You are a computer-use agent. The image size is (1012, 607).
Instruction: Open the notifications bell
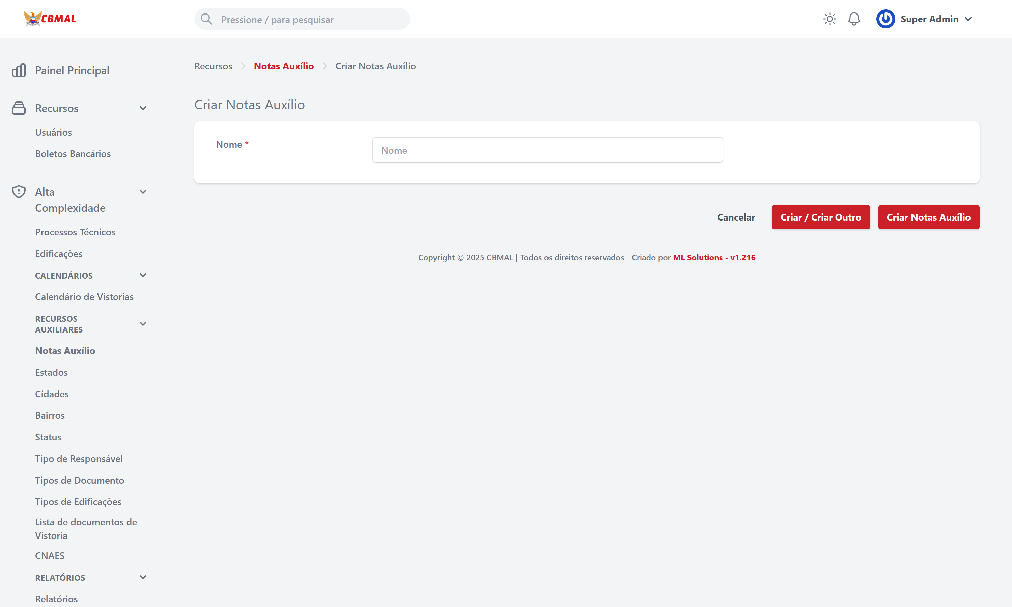(854, 19)
